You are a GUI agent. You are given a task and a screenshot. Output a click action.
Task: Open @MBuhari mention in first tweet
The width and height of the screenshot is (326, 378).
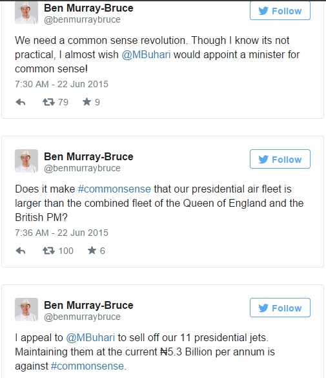tap(146, 55)
